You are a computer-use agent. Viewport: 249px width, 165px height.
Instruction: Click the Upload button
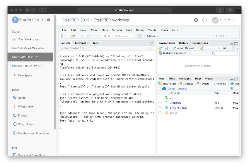click(x=187, y=84)
